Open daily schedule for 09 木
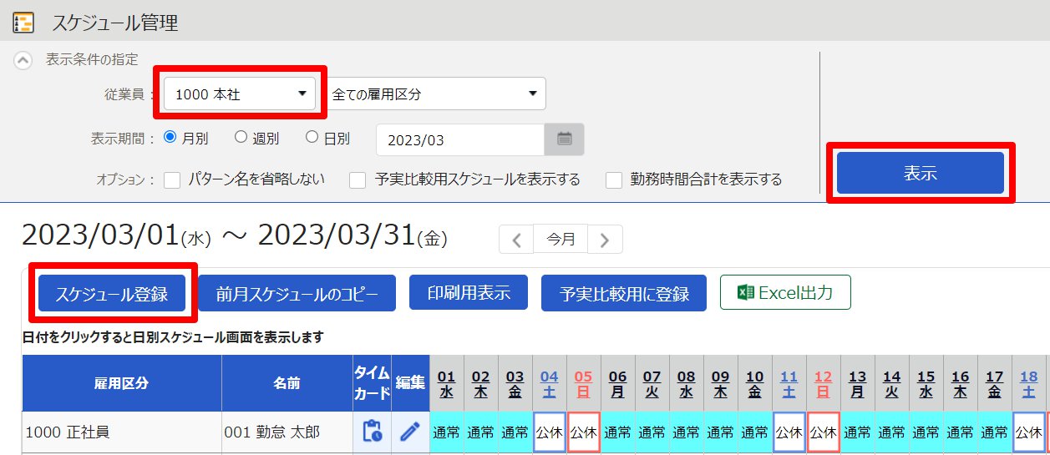 (721, 383)
